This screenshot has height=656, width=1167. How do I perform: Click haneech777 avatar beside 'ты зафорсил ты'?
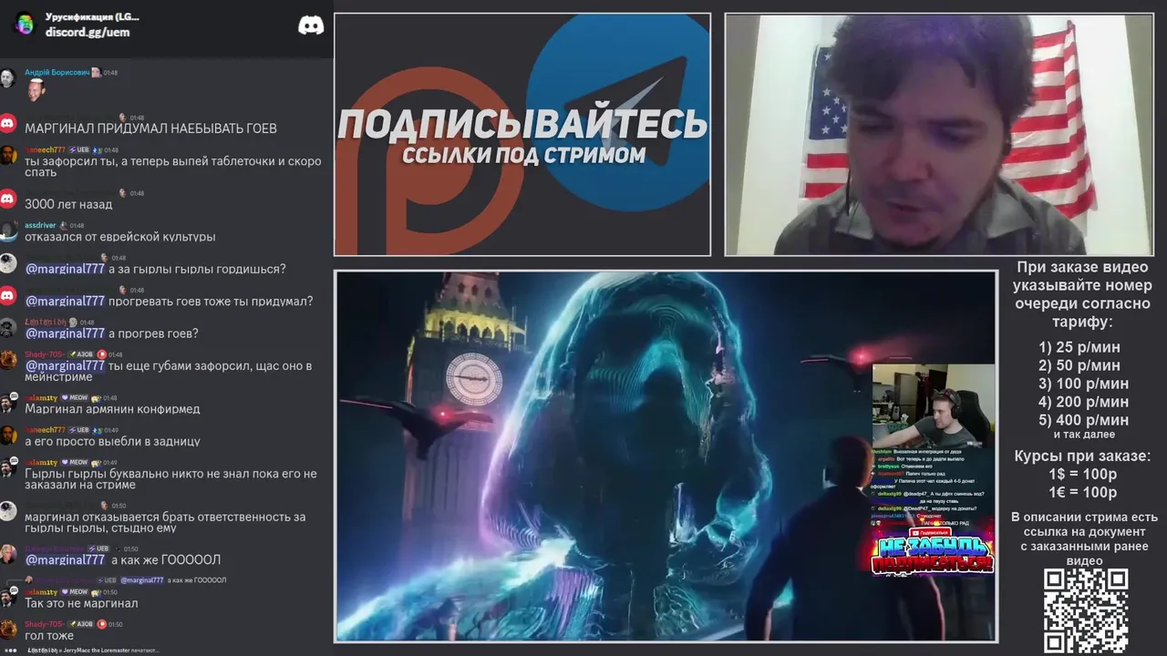8,156
